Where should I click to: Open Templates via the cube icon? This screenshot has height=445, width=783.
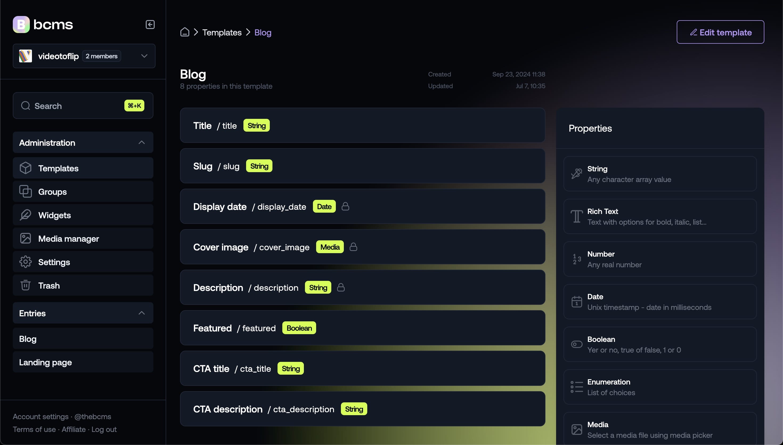click(26, 168)
